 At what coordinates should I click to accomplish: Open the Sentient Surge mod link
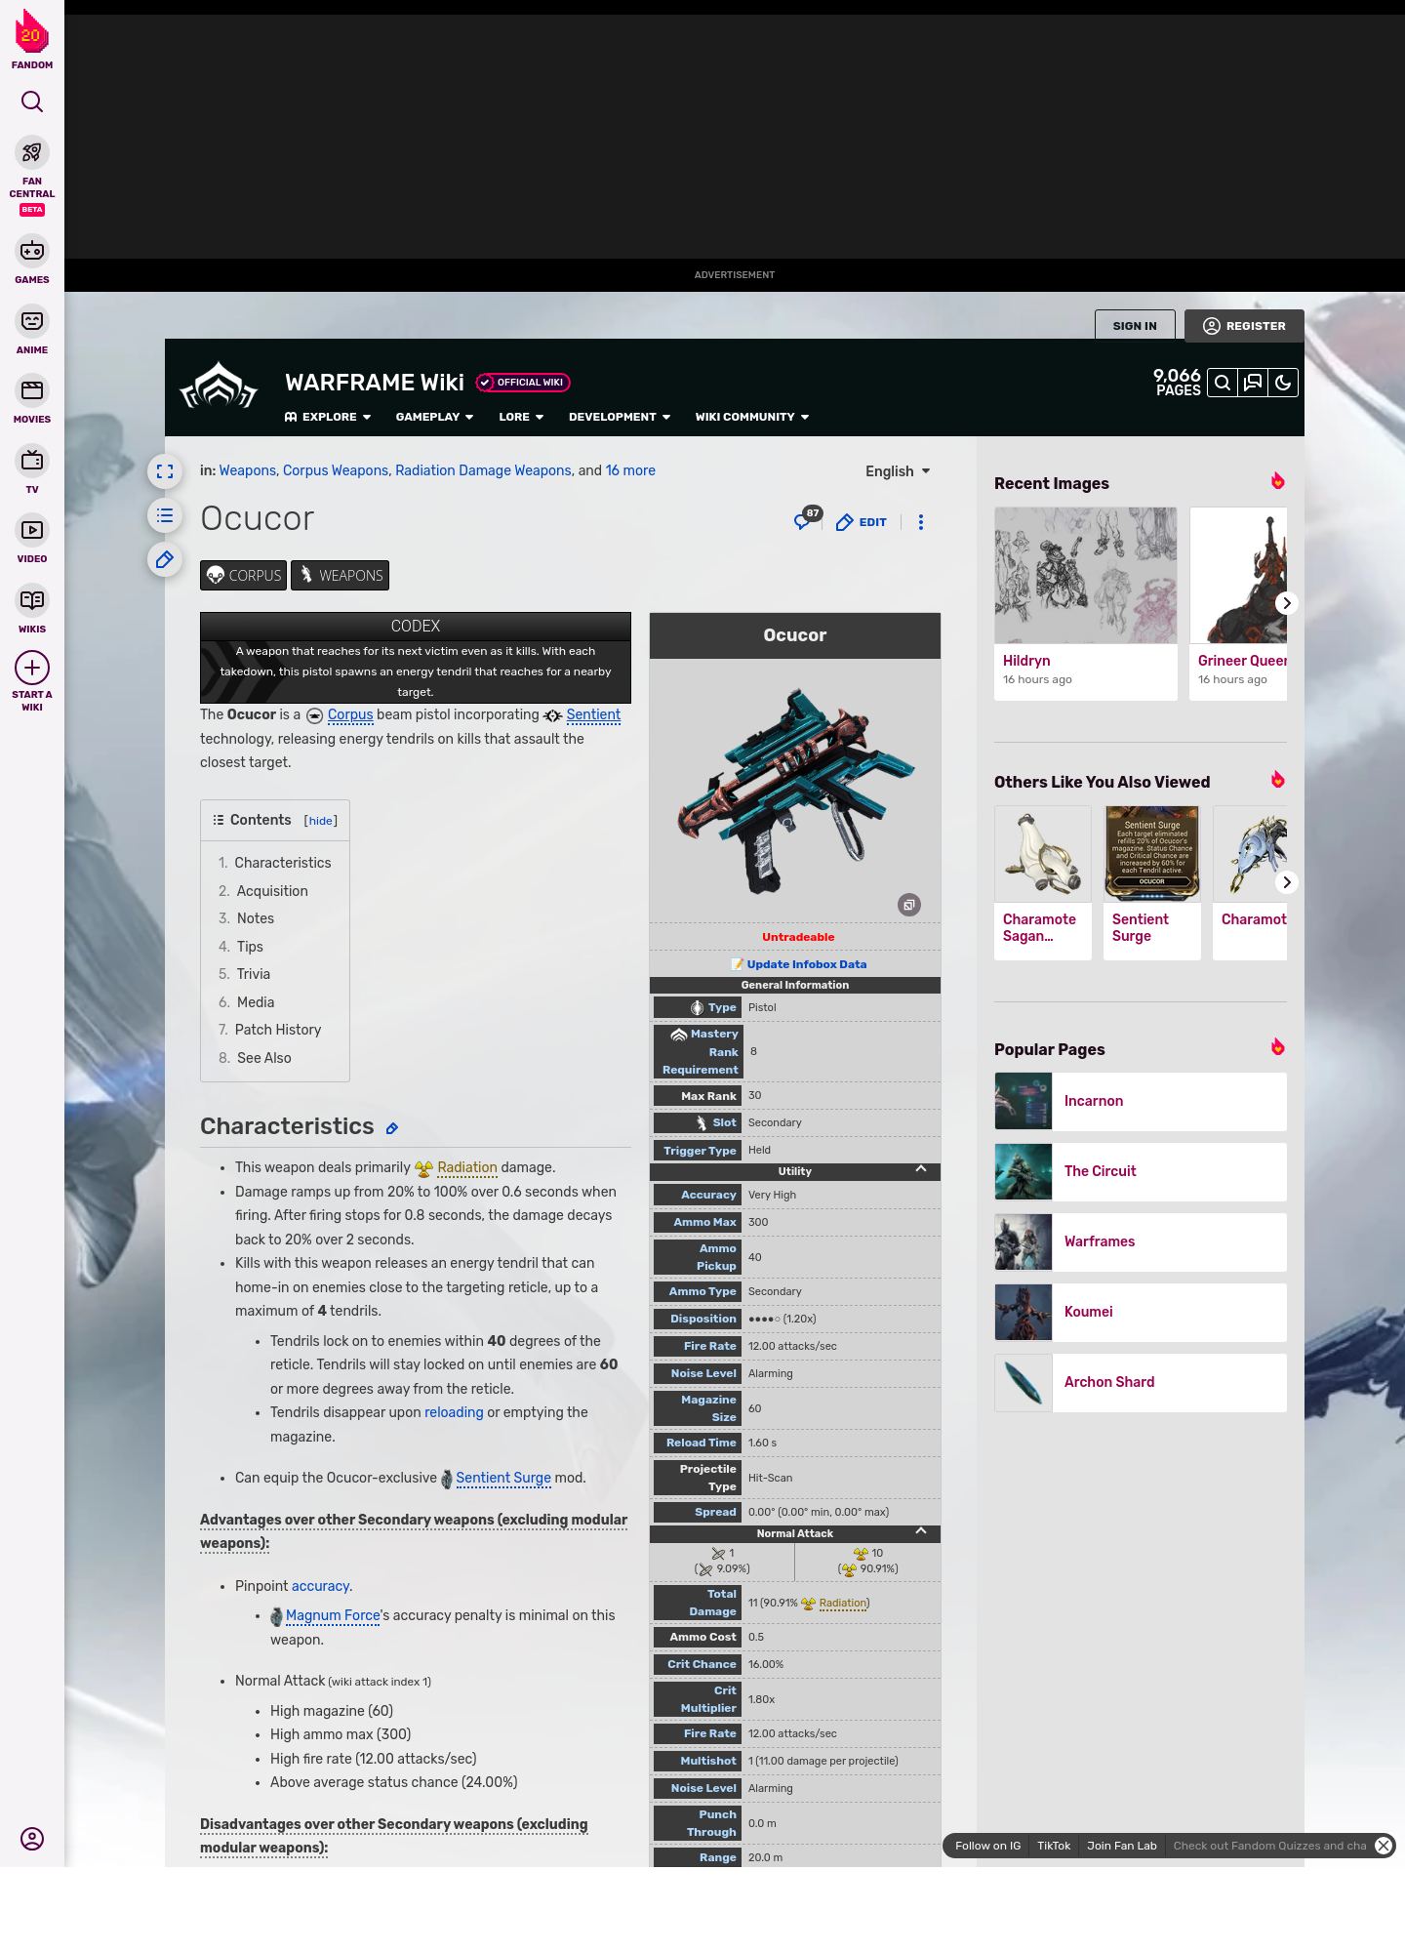tap(503, 1478)
